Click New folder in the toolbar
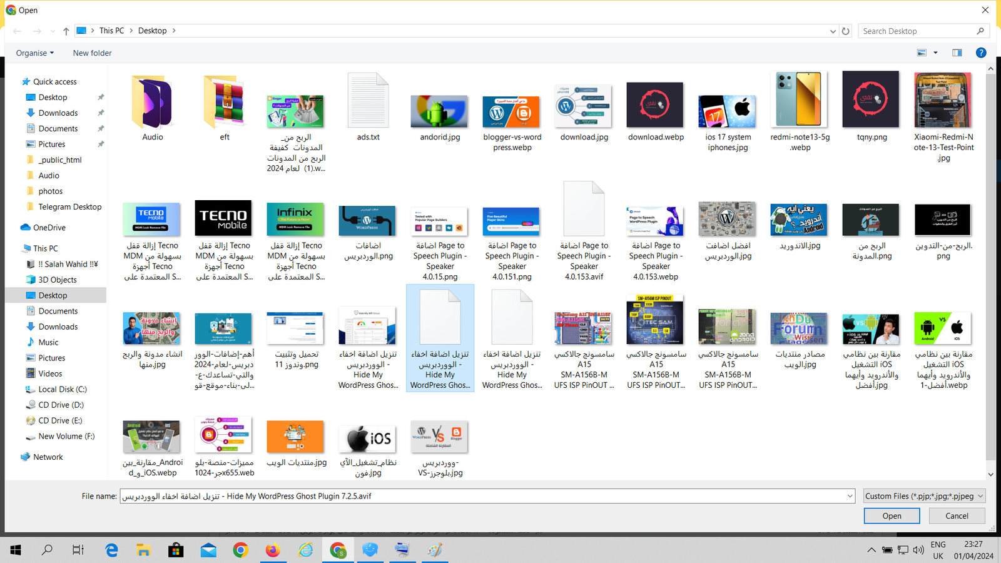The height and width of the screenshot is (563, 1001). coord(92,53)
